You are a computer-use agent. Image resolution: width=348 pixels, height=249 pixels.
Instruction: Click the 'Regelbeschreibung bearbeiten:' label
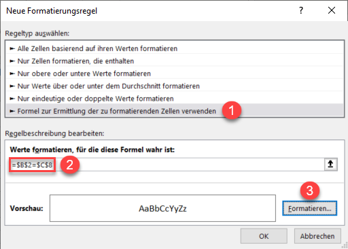pos(54,133)
